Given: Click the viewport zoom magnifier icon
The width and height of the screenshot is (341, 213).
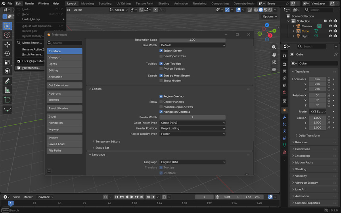Looking at the screenshot, I should (x=274, y=47).
